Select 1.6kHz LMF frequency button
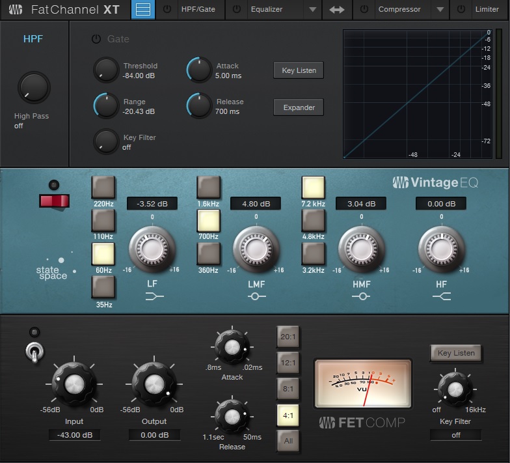The image size is (510, 463). [208, 188]
